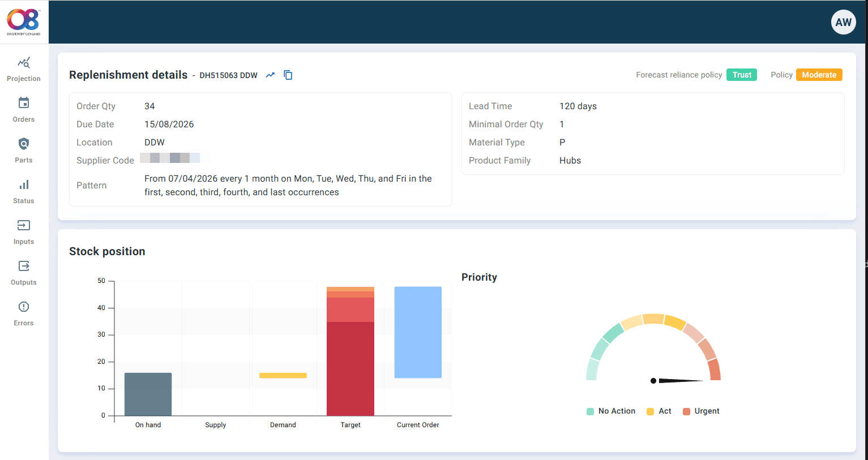Open the Inputs section
The height and width of the screenshot is (460, 868).
pos(23,231)
